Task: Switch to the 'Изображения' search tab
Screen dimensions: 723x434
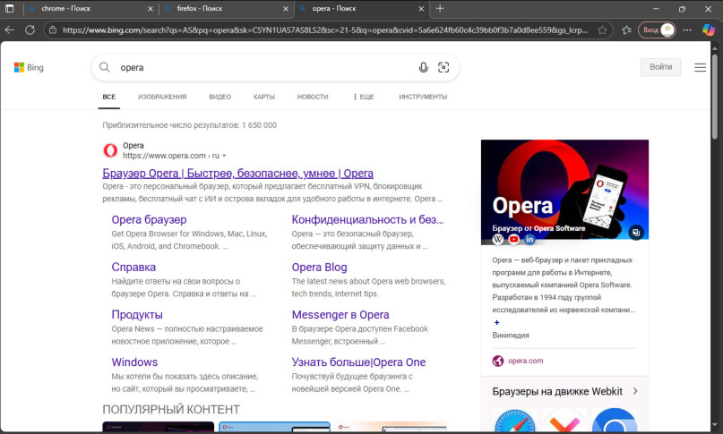Action: tap(162, 97)
